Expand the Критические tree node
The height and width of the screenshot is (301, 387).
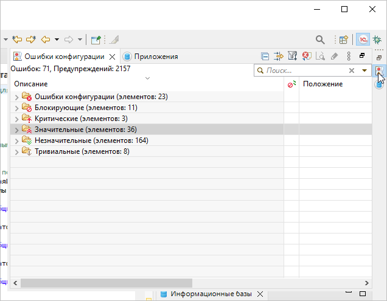16,119
